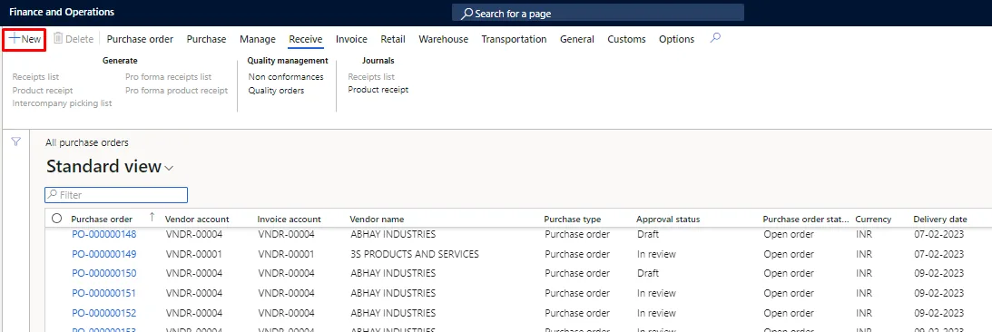This screenshot has height=332, width=992.
Task: Open the filter pane funnel icon
Action: 17,142
